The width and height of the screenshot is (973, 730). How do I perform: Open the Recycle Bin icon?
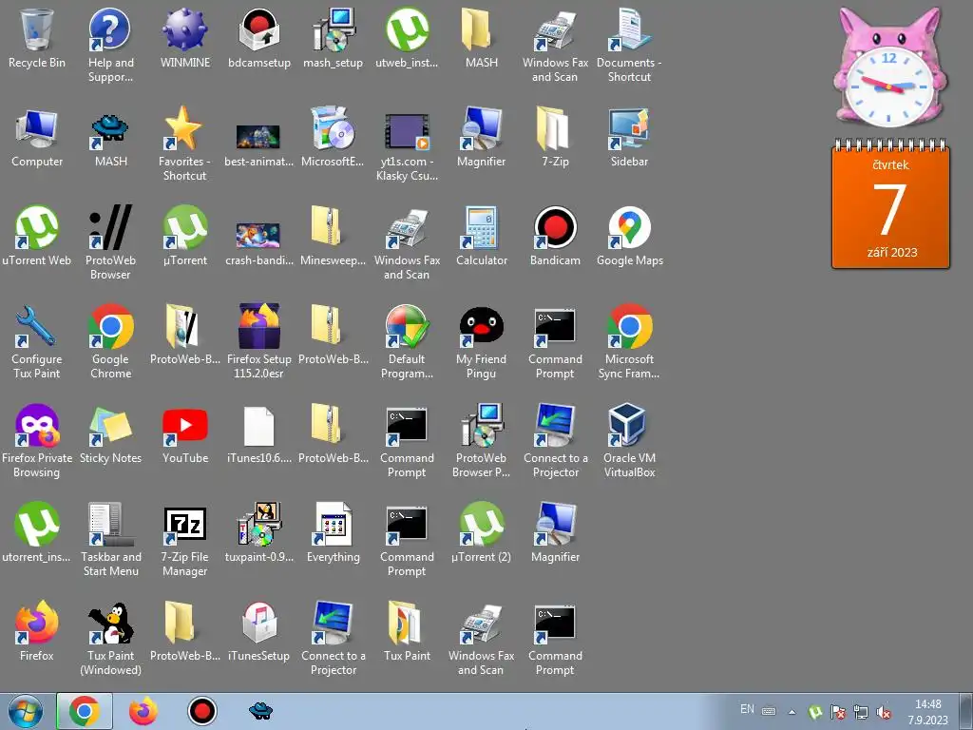pos(37,29)
